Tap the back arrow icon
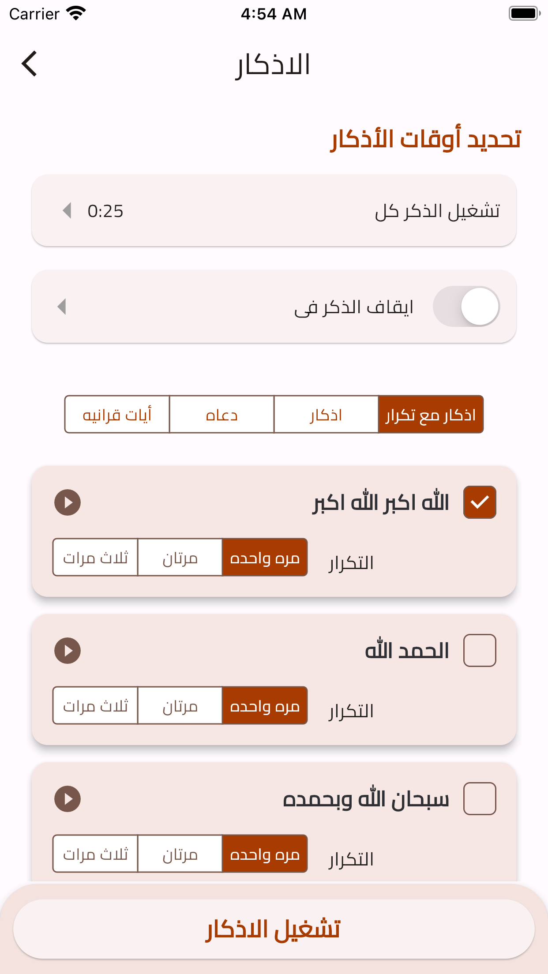This screenshot has height=974, width=548. click(29, 64)
